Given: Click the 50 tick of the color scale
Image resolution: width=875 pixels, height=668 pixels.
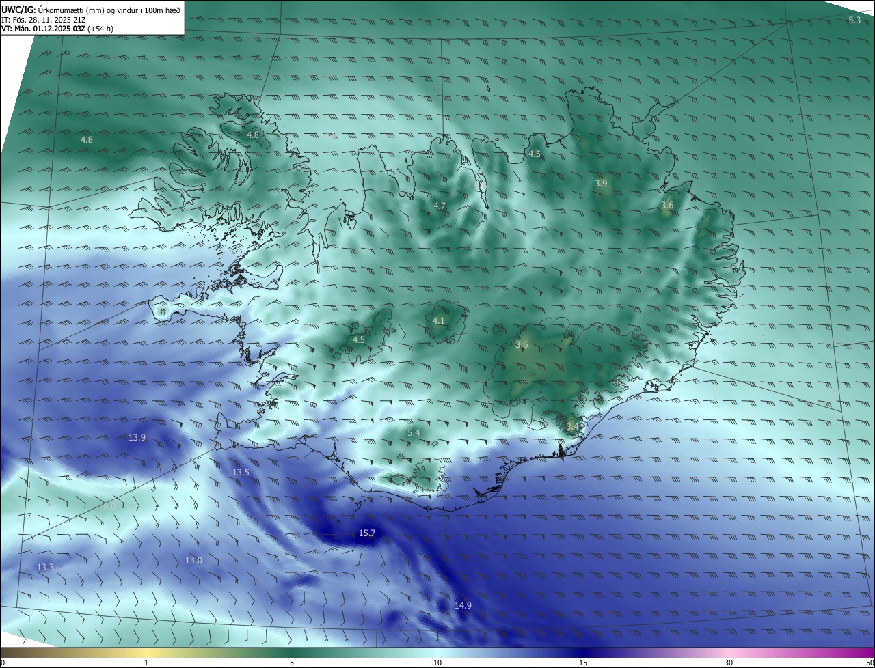Looking at the screenshot, I should 870,663.
